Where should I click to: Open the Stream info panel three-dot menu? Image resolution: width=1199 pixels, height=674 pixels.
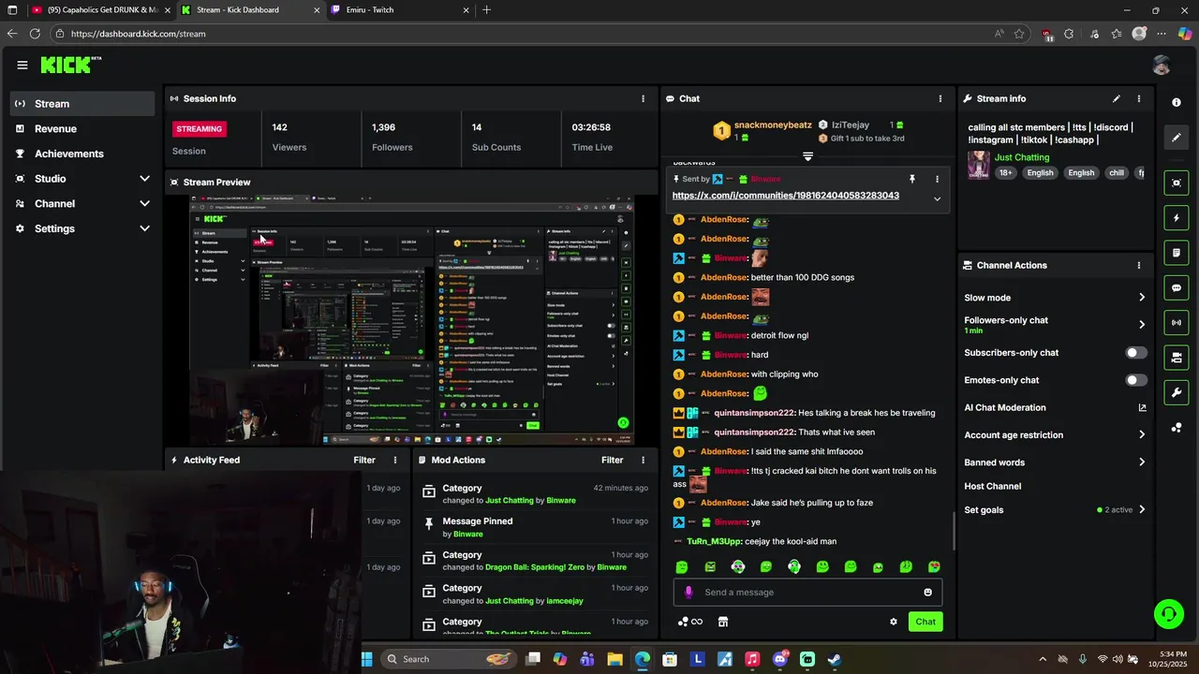click(x=1139, y=98)
